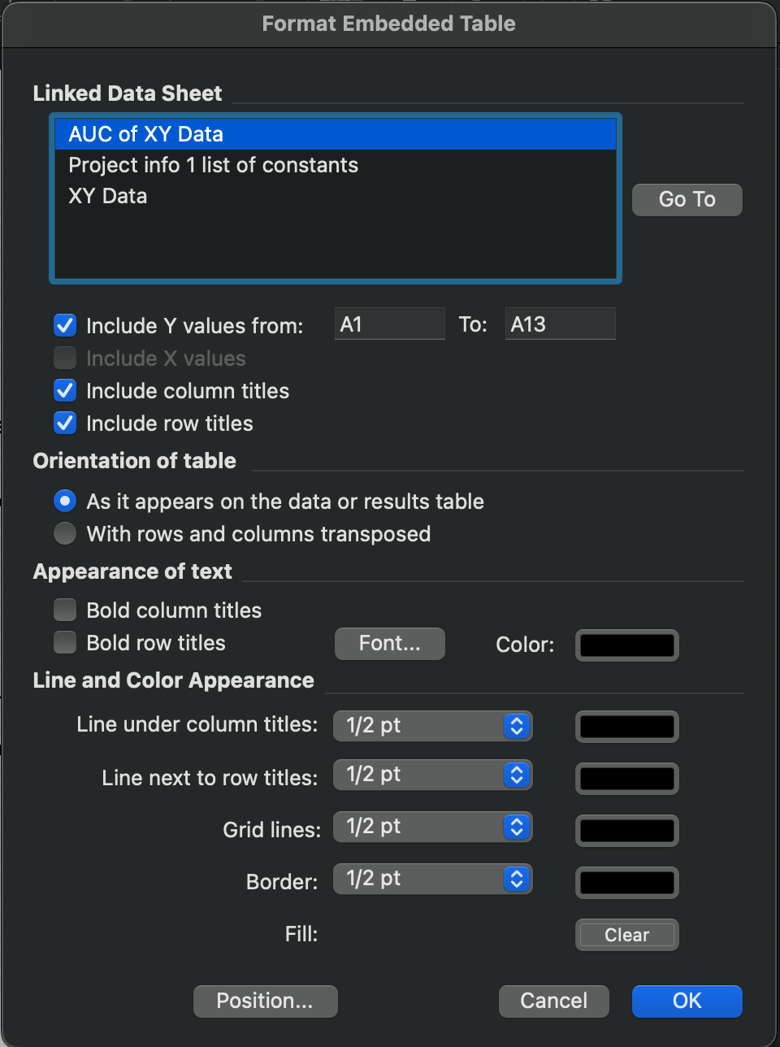Screen dimensions: 780x1047
Task: Open the Grid lines thickness dropdown
Action: point(433,827)
